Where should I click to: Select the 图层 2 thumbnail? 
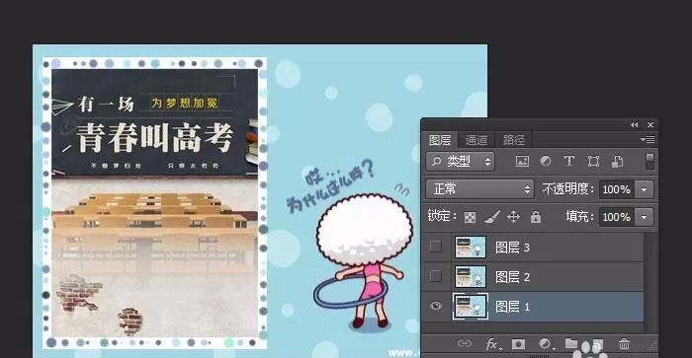point(471,276)
